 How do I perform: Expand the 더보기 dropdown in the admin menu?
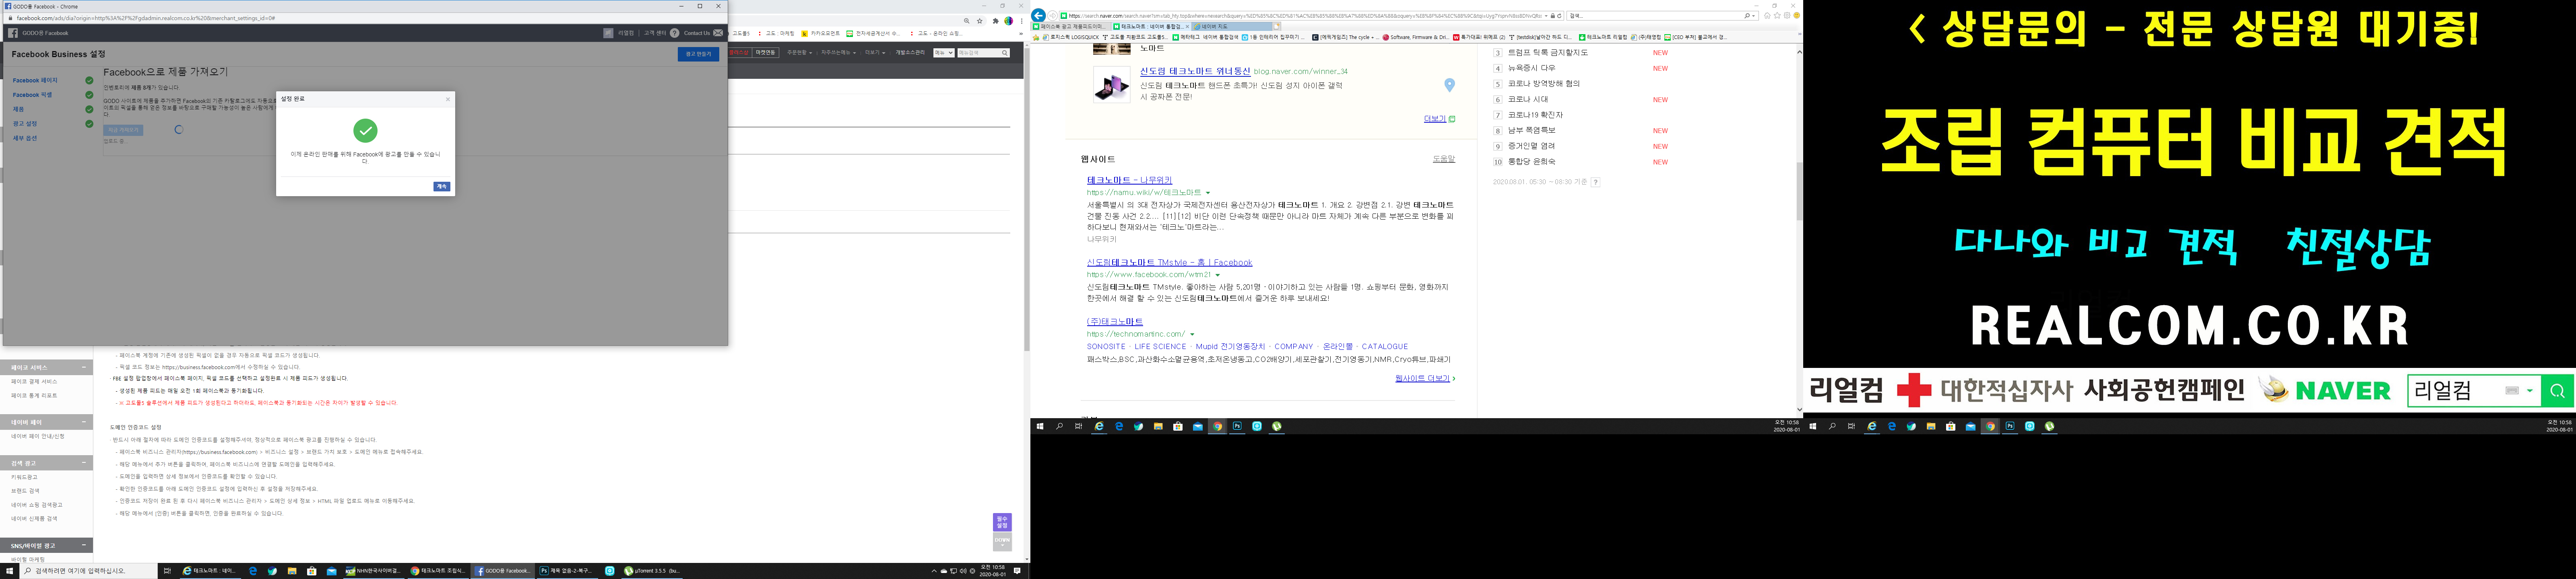876,53
